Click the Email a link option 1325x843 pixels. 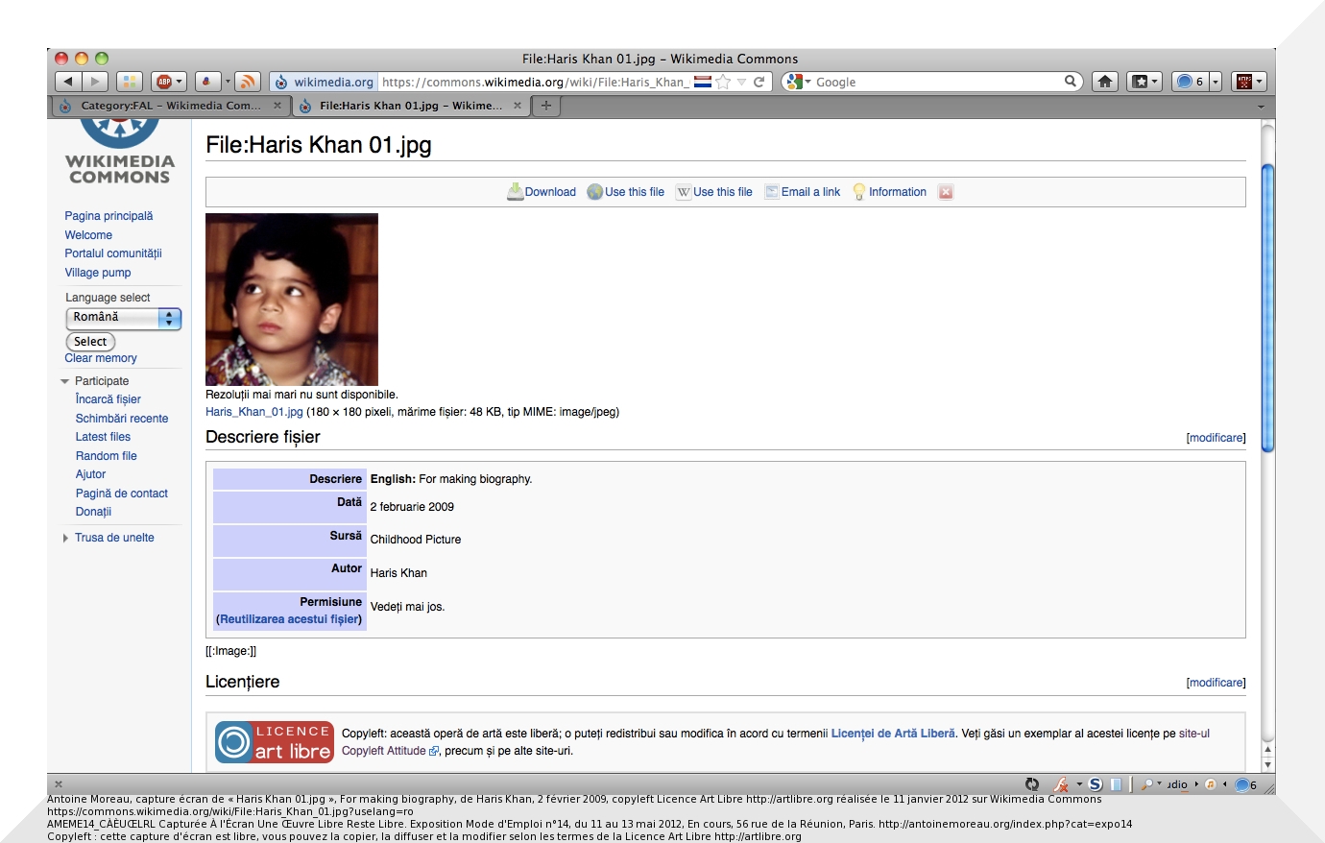(809, 192)
